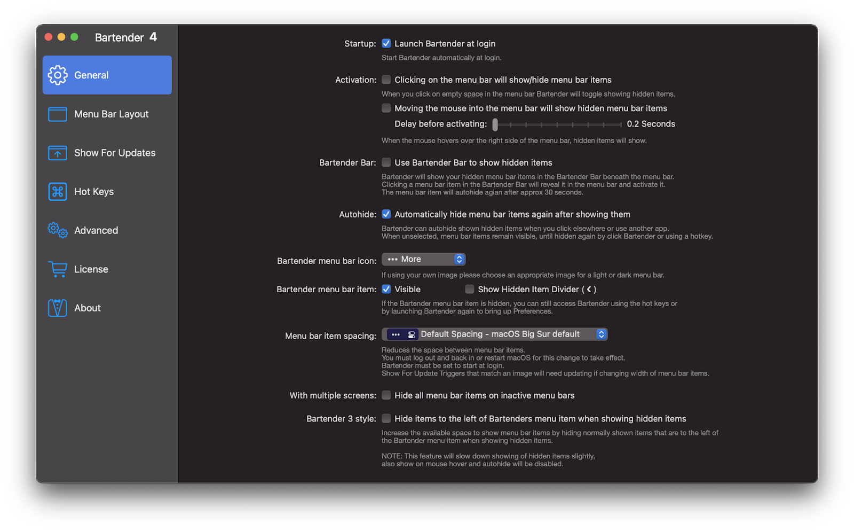Image resolution: width=854 pixels, height=531 pixels.
Task: Close the Bartender 4 preferences window
Action: 49,37
